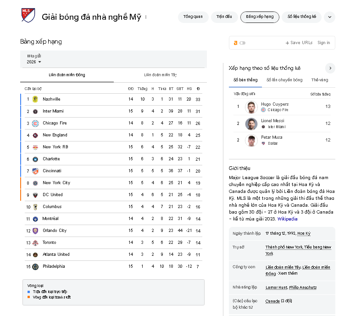This screenshot has height=316, width=350.
Task: Expand more tabs with the chevron-down button
Action: 330,17
